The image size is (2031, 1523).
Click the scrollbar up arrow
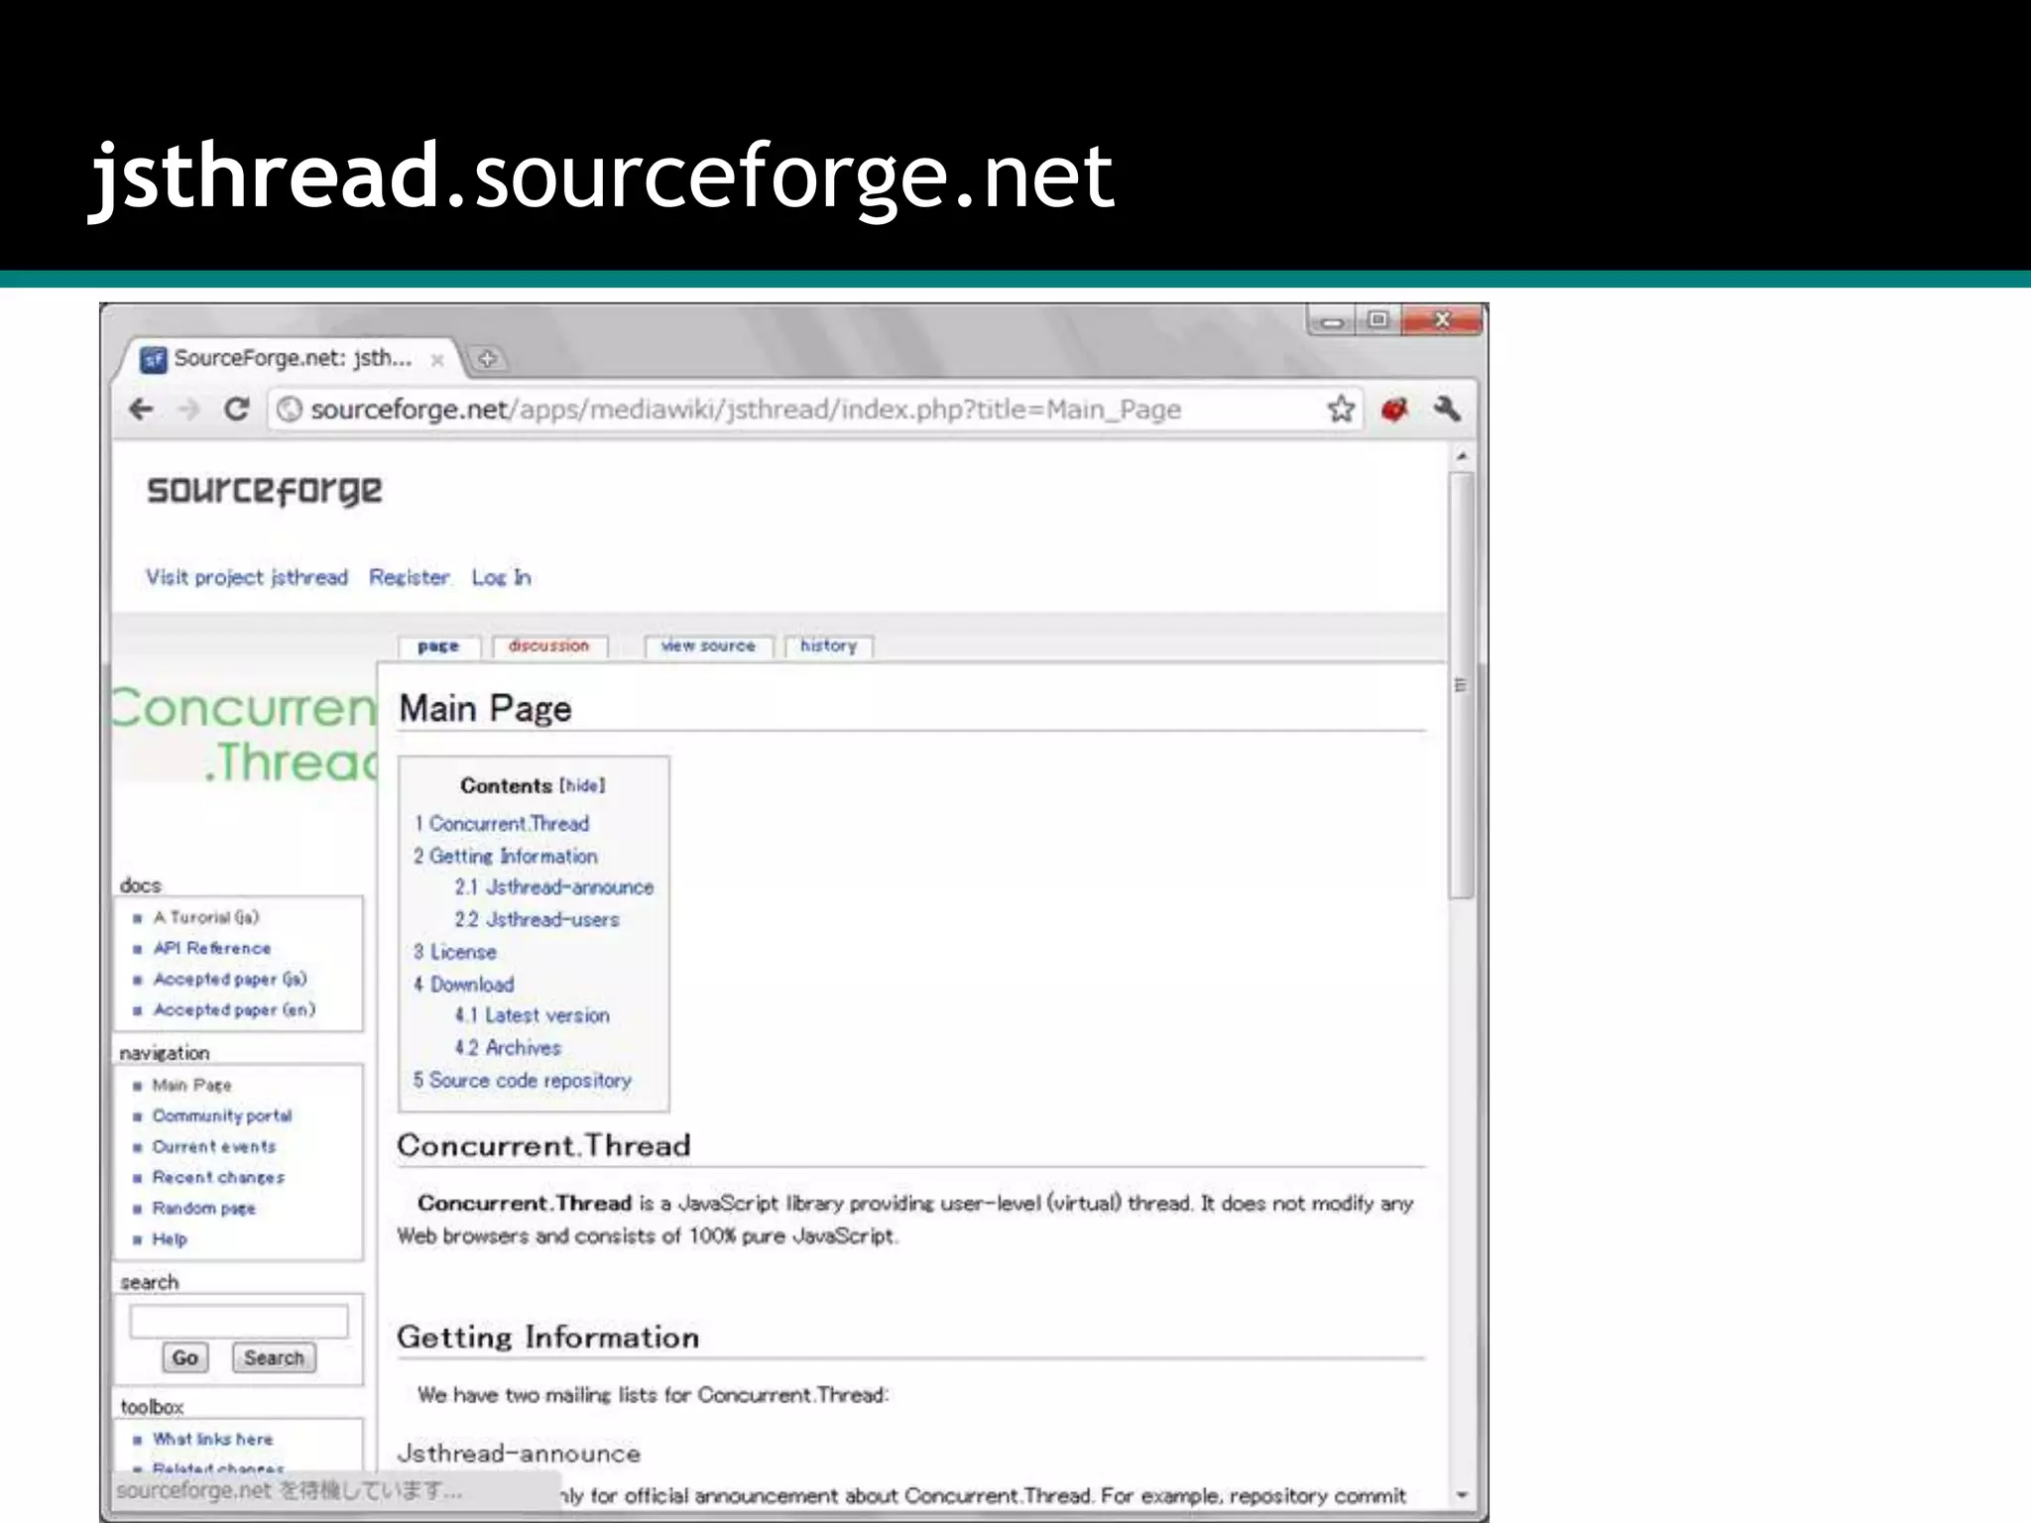[1462, 457]
